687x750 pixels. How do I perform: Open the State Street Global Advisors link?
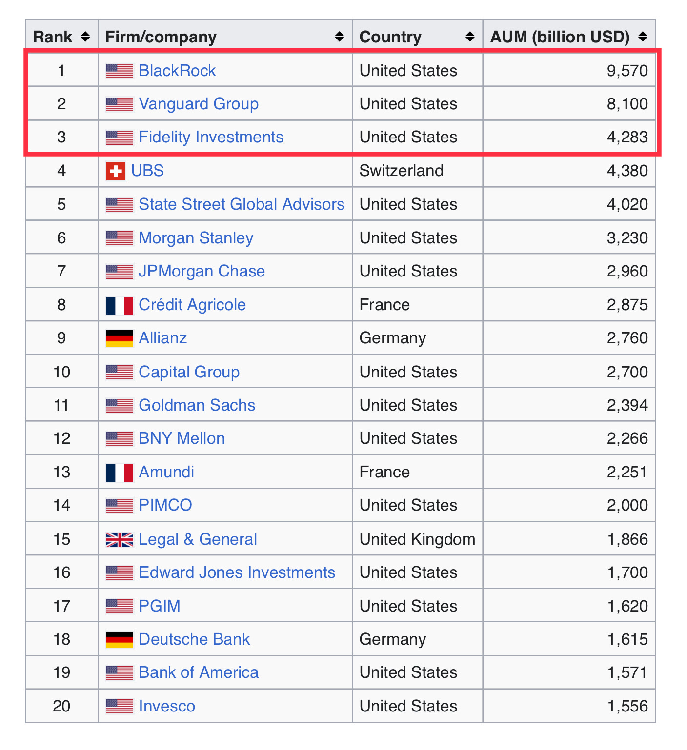pyautogui.click(x=242, y=204)
